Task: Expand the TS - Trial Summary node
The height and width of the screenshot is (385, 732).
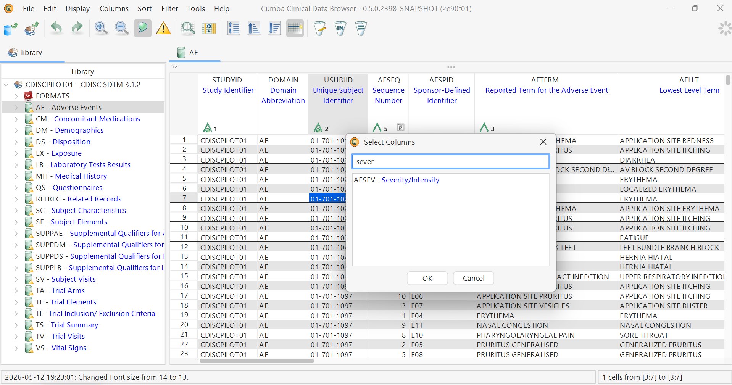Action: coord(16,325)
